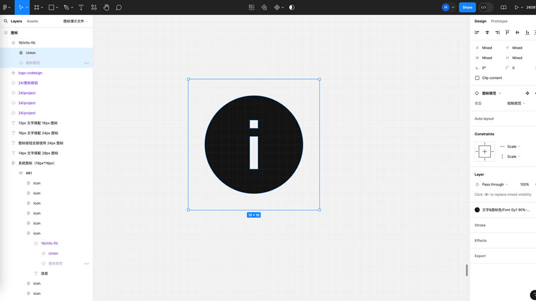Search layers using magnifier icon
Viewport: 536px width, 301px height.
point(6,21)
